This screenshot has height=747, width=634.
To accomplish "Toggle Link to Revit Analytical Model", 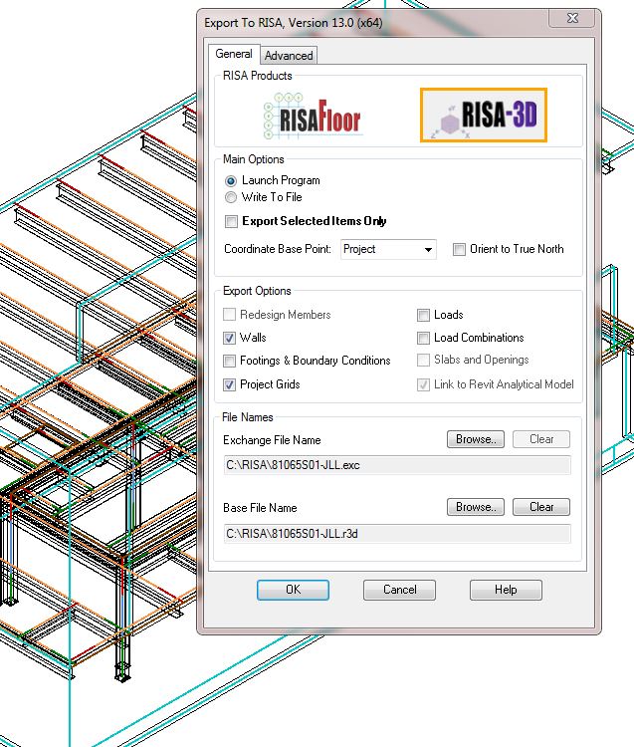I will (x=423, y=384).
